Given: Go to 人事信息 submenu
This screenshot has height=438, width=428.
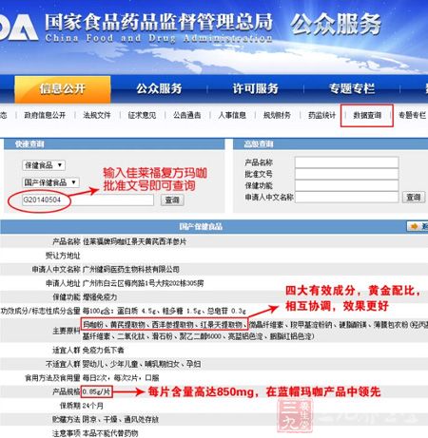Looking at the screenshot, I should tap(232, 115).
